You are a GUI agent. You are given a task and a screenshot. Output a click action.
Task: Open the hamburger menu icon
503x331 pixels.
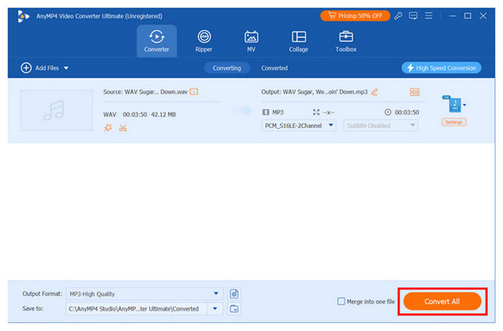click(x=428, y=15)
